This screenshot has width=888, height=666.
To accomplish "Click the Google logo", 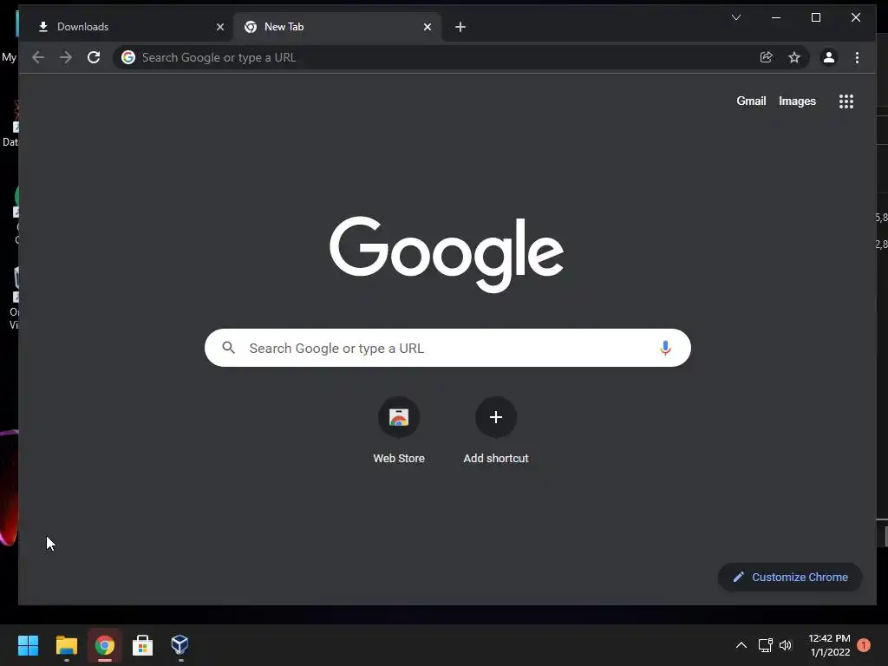I will (x=447, y=254).
